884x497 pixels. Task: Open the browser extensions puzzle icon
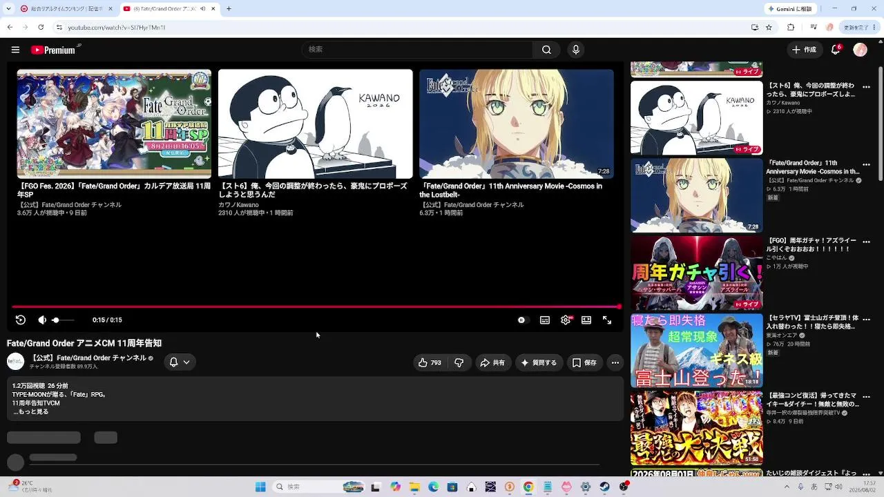pos(791,28)
